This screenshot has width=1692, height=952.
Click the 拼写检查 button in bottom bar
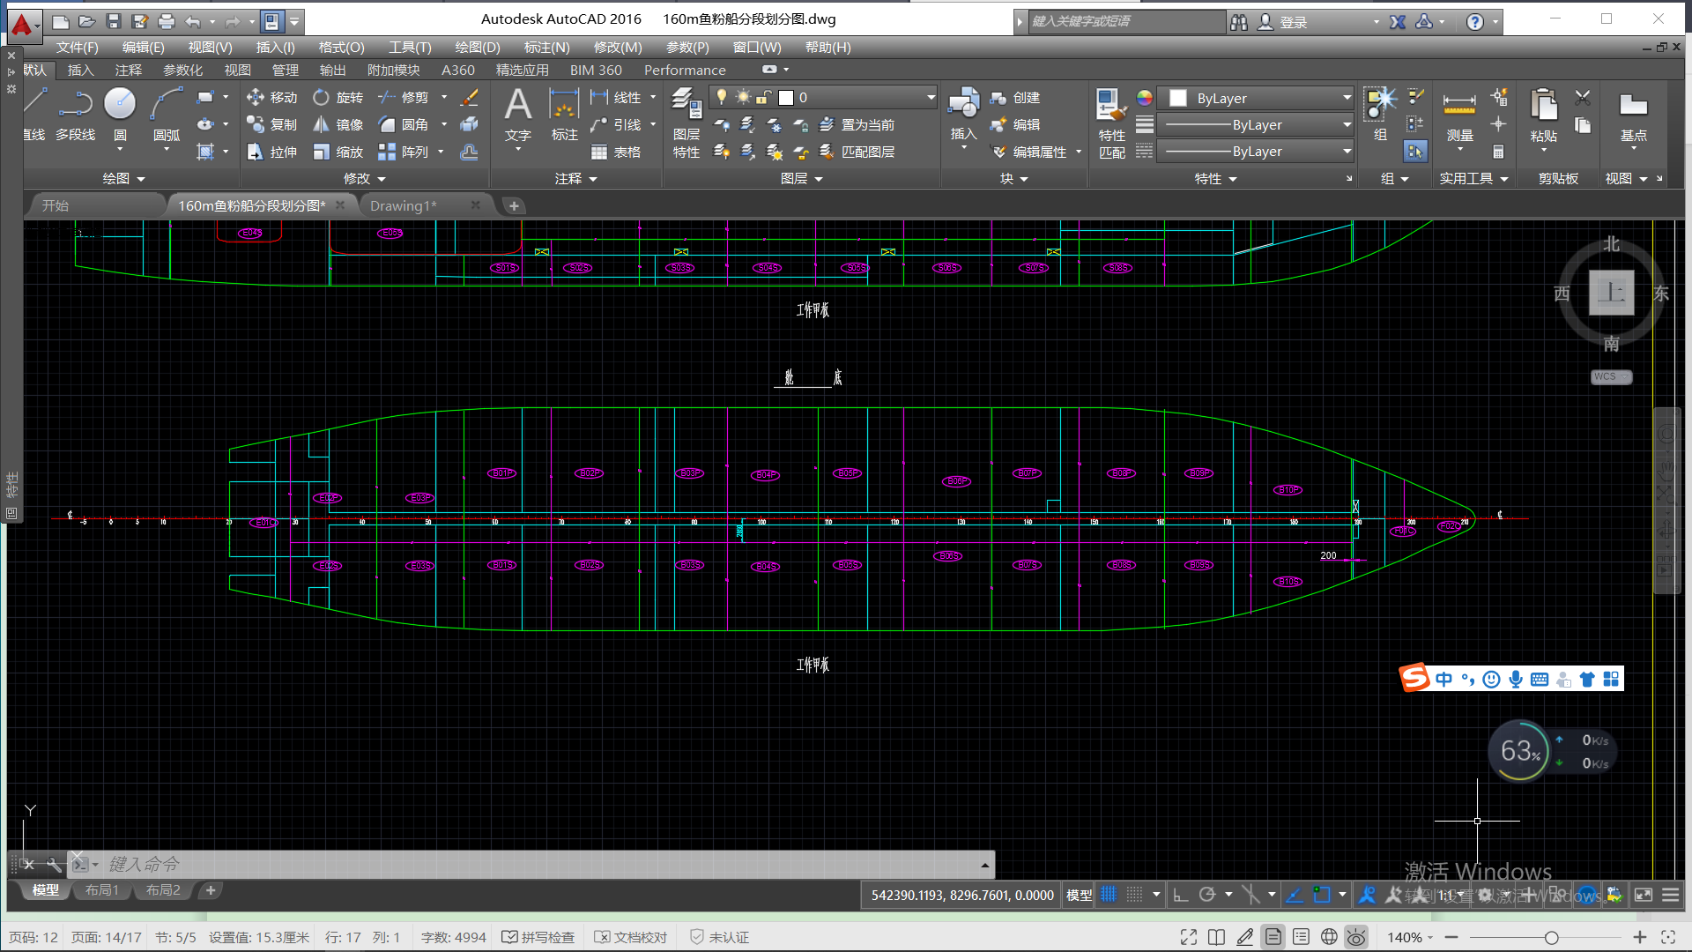pos(538,937)
